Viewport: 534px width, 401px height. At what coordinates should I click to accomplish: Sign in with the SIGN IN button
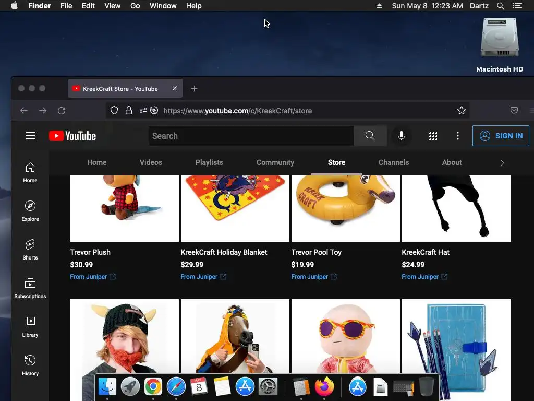(501, 136)
